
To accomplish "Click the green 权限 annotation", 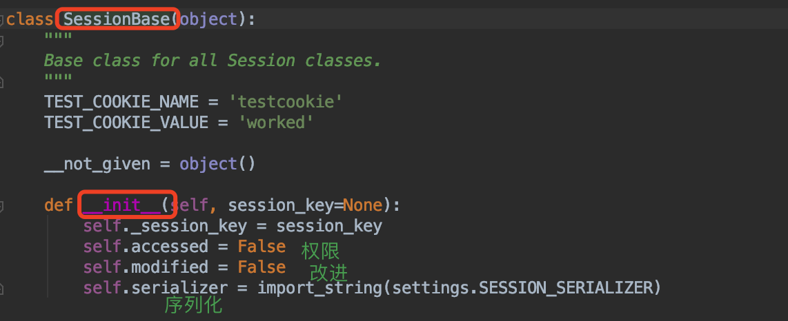I will [320, 250].
